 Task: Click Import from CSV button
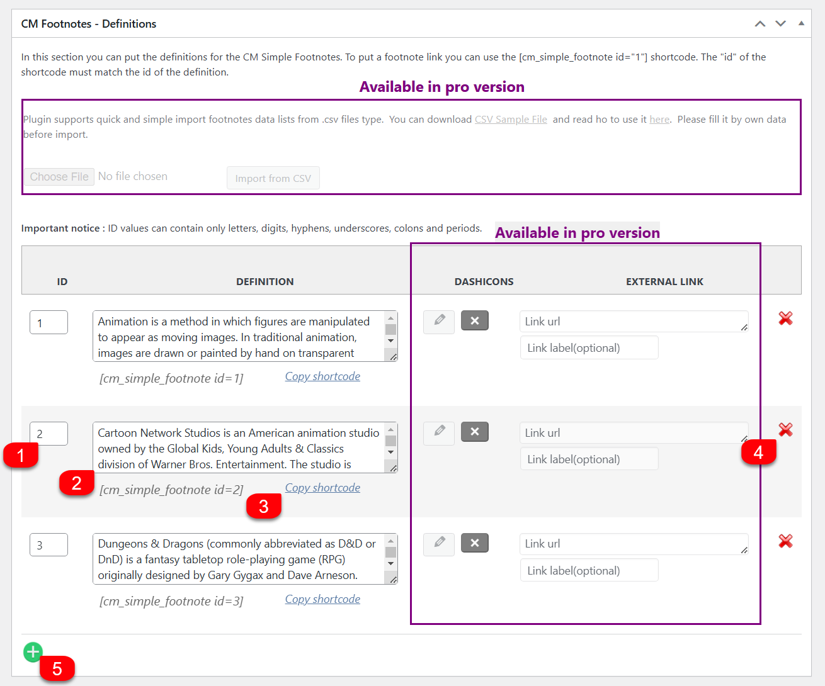pos(273,178)
